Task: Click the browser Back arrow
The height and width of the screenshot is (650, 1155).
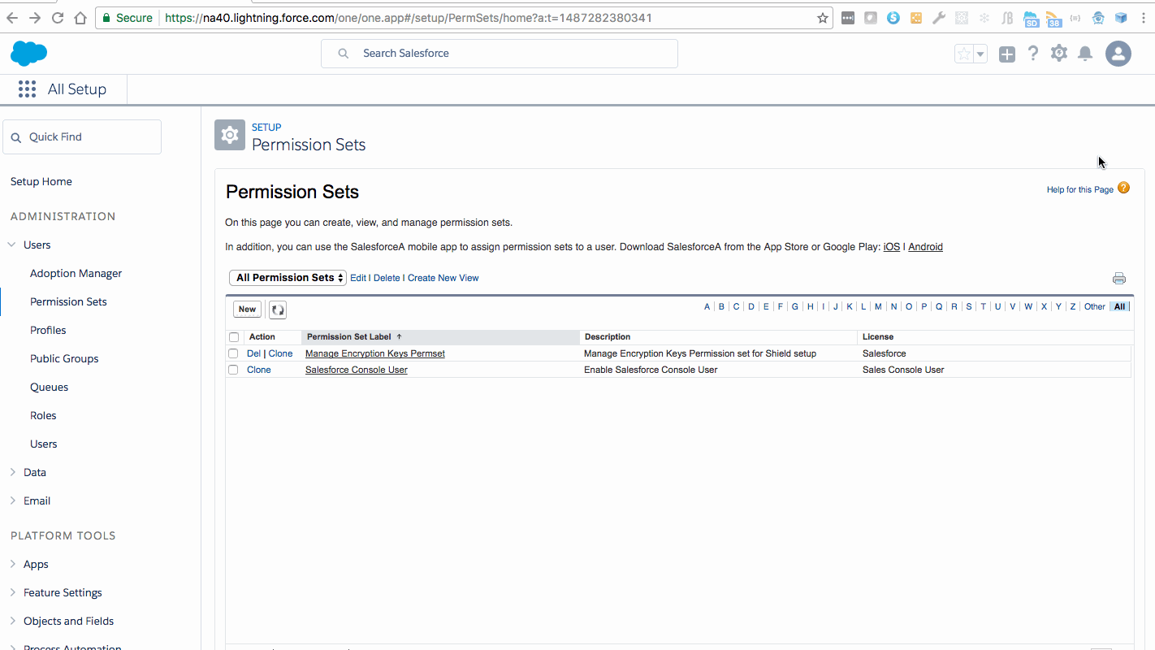Action: tap(12, 18)
